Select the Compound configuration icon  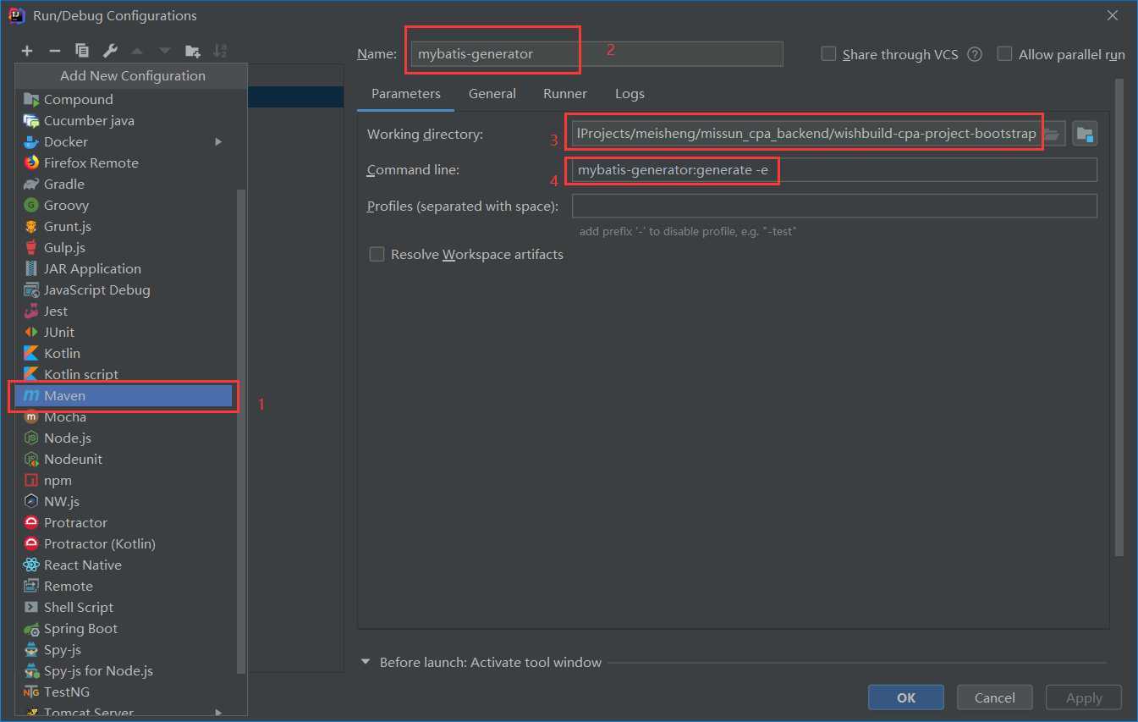tap(31, 99)
